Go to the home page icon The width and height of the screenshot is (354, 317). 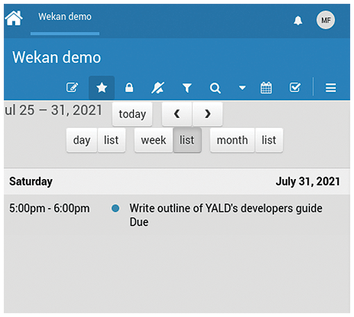tap(14, 18)
